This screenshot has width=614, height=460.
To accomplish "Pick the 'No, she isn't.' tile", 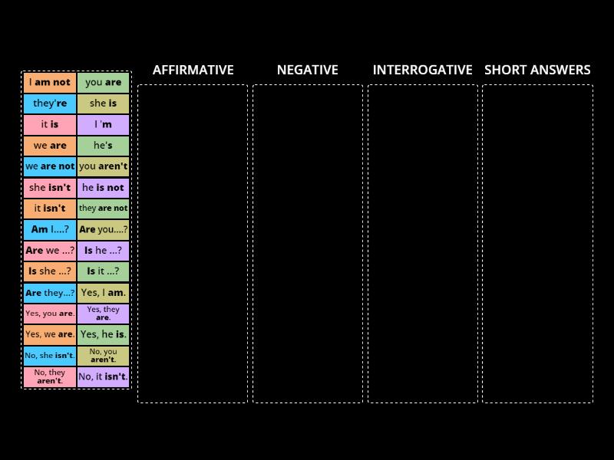I will (50, 356).
